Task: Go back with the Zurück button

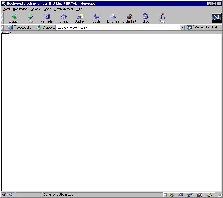Action: click(x=14, y=18)
